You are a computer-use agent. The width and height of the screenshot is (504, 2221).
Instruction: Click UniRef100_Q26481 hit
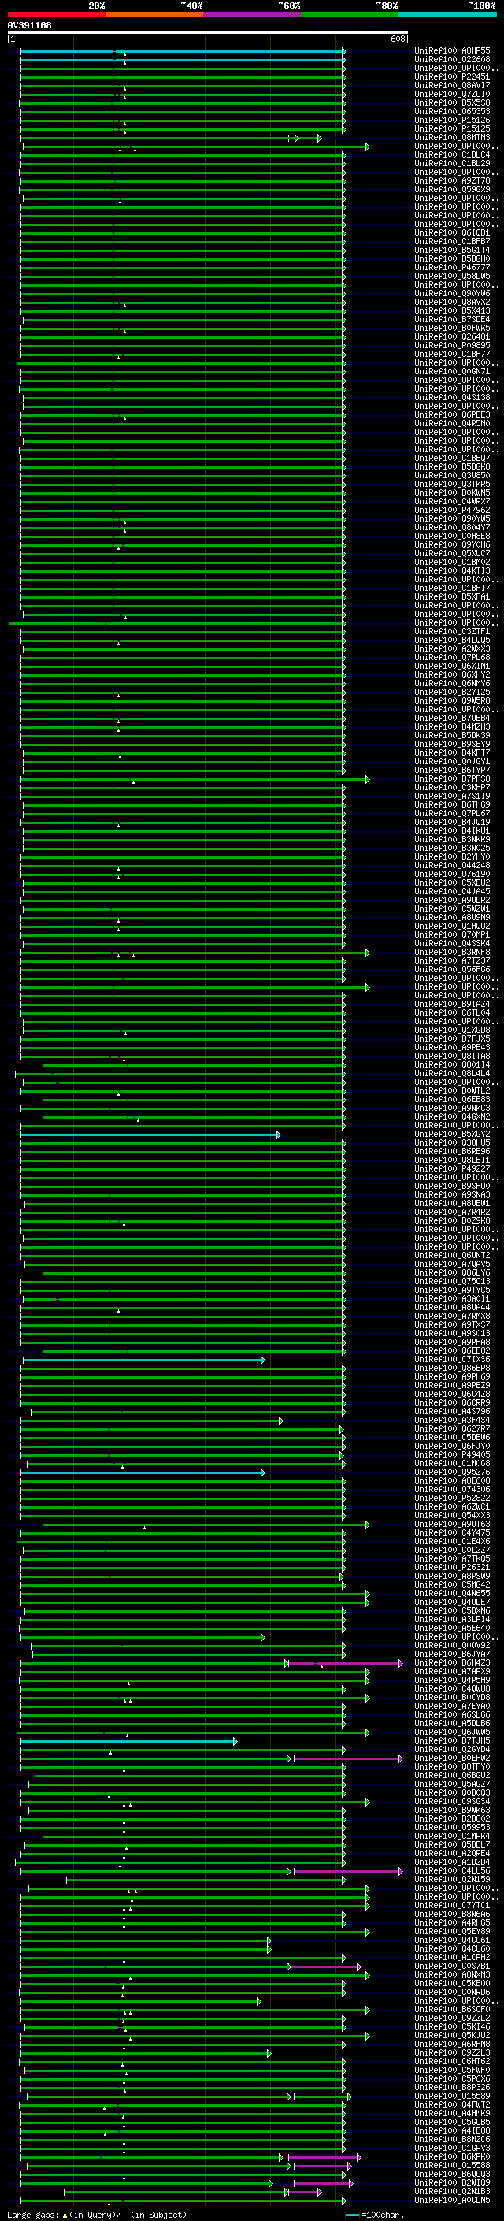coord(452,337)
